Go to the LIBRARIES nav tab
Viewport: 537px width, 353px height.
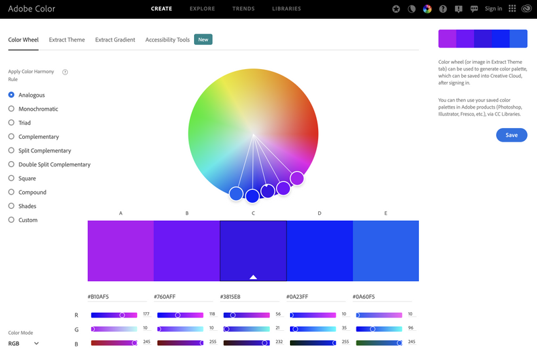(x=287, y=9)
